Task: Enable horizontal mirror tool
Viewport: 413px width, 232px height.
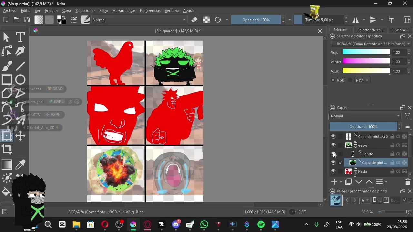Action: click(x=356, y=20)
